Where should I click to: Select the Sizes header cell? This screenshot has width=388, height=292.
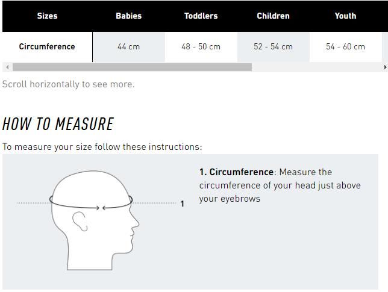[47, 16]
